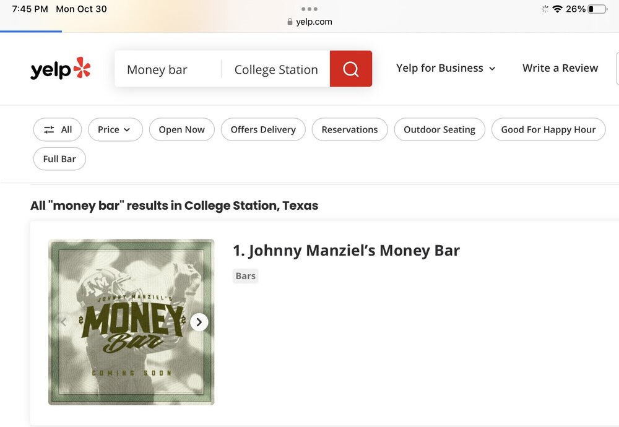
Task: Tap the Wi-Fi status icon
Action: point(557,9)
